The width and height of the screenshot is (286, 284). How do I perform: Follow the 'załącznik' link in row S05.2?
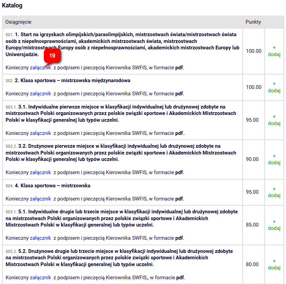[41, 278]
